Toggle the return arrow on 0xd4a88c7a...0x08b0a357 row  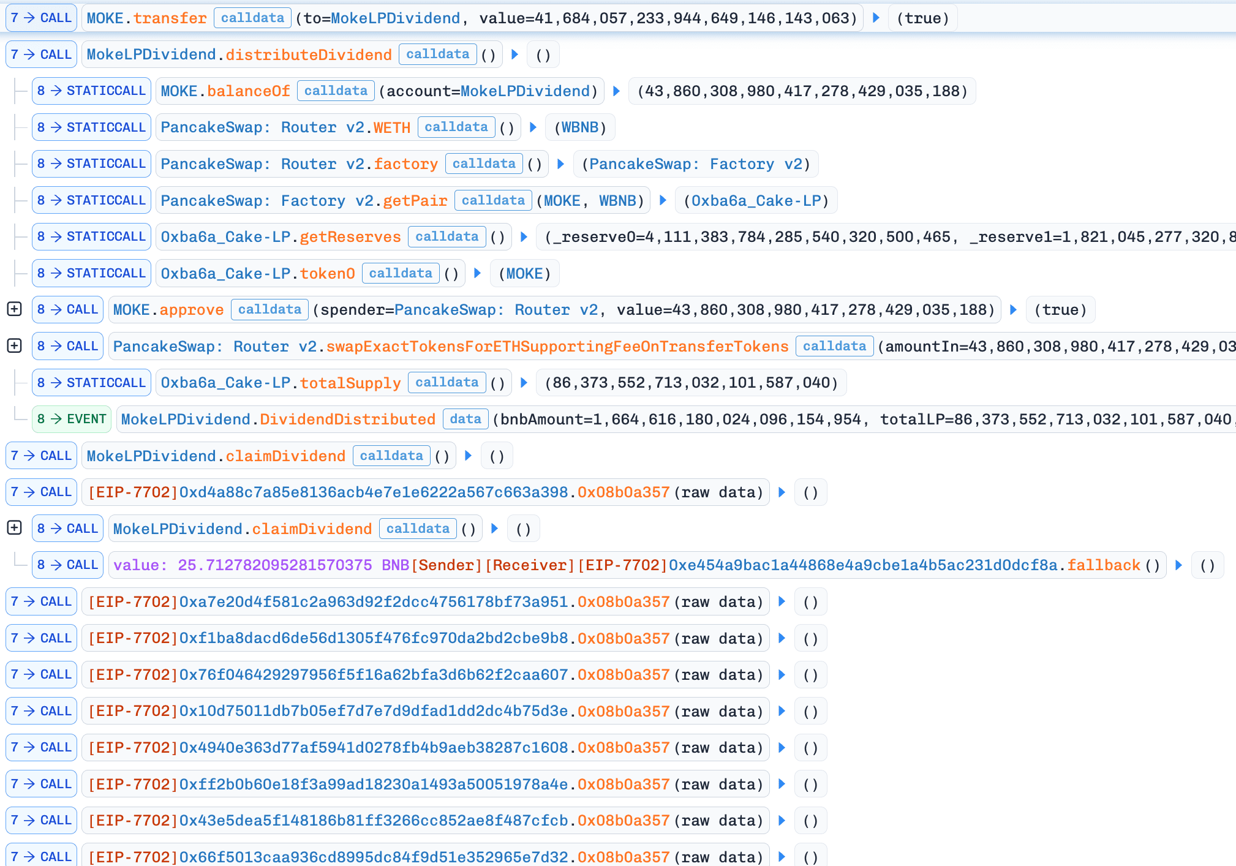click(x=782, y=492)
